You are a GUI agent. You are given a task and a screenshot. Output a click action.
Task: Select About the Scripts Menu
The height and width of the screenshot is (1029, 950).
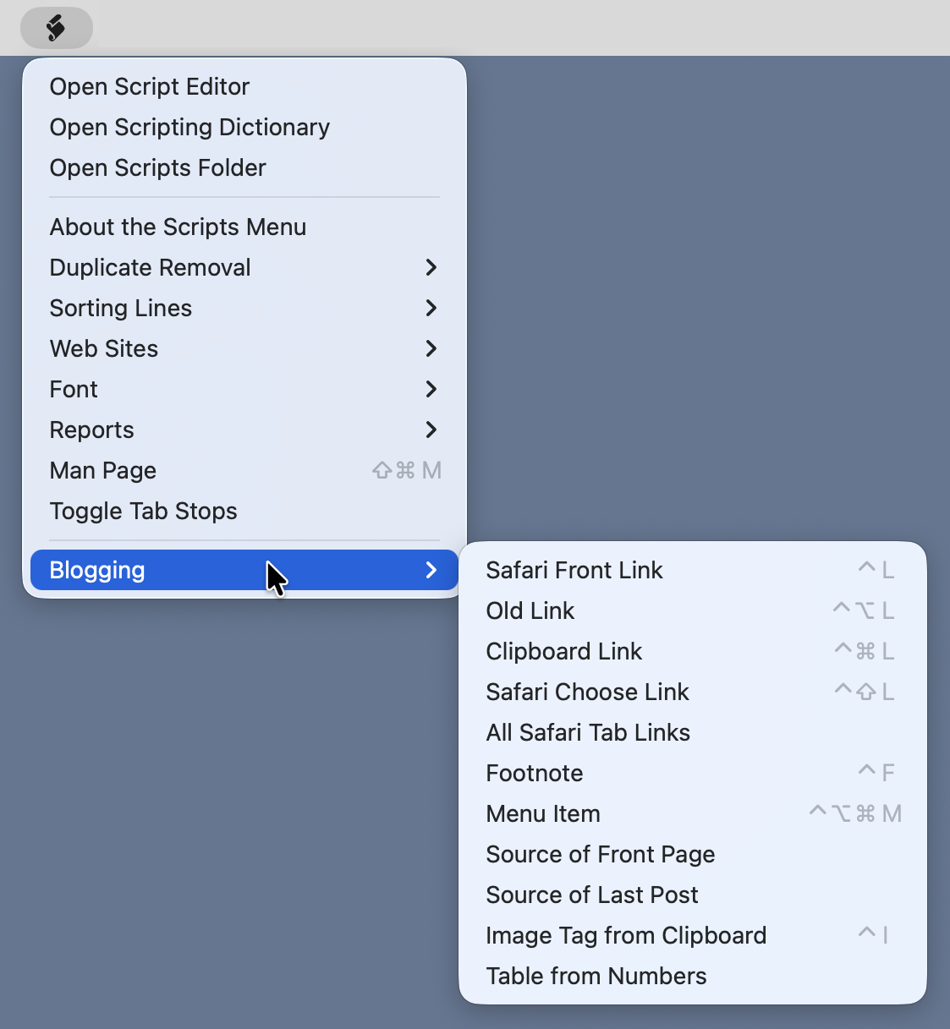(178, 227)
